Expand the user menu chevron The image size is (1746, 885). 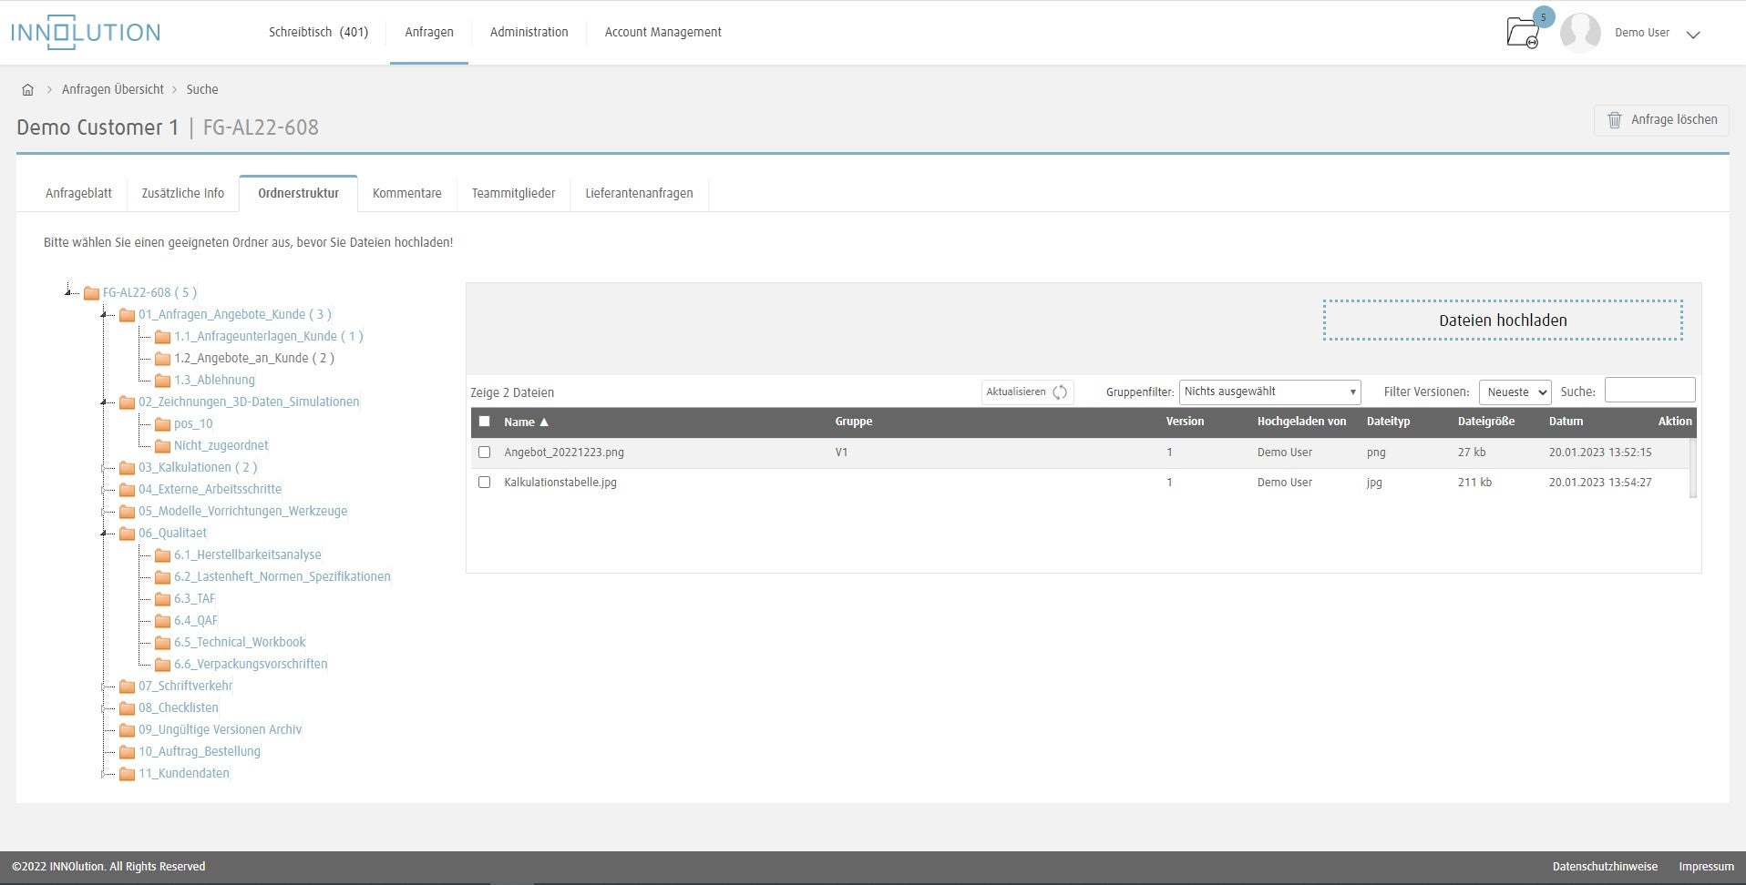pyautogui.click(x=1693, y=35)
